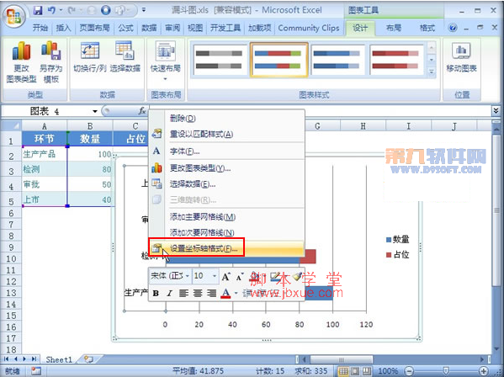Undo the last action
Screen dimensions: 504x377
pyautogui.click(x=51, y=11)
